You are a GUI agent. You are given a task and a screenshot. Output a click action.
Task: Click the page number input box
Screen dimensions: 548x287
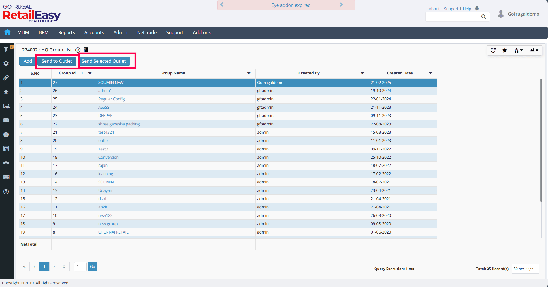[80, 267]
